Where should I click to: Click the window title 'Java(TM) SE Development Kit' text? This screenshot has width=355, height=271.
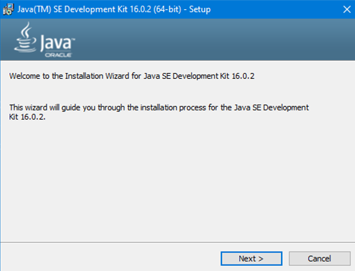(x=114, y=9)
